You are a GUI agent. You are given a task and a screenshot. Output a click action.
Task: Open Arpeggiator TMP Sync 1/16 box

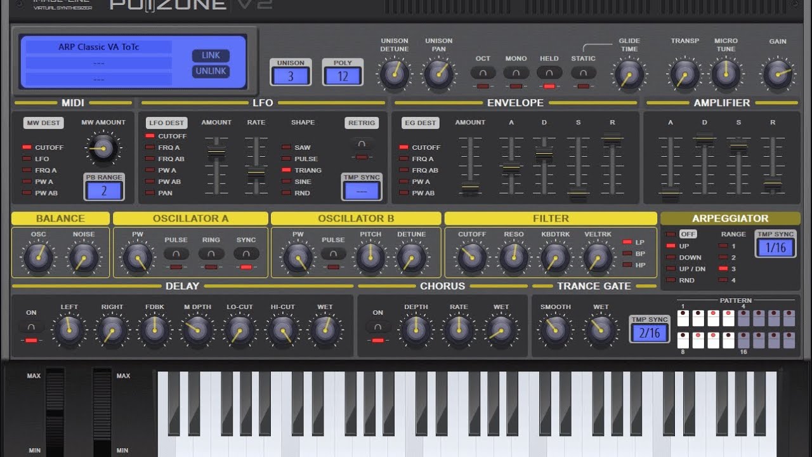pyautogui.click(x=776, y=248)
